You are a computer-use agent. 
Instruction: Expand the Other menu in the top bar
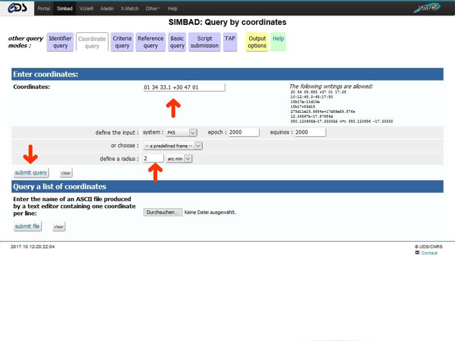[x=153, y=8]
